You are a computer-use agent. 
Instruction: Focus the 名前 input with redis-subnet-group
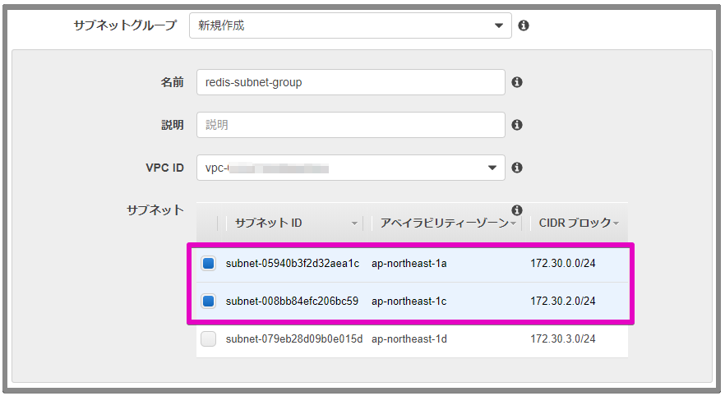[x=350, y=82]
